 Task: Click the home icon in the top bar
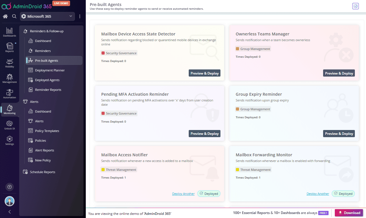click(x=5, y=16)
